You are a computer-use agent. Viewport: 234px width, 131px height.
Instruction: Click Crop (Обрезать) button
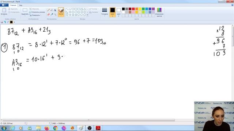coord(34,9)
